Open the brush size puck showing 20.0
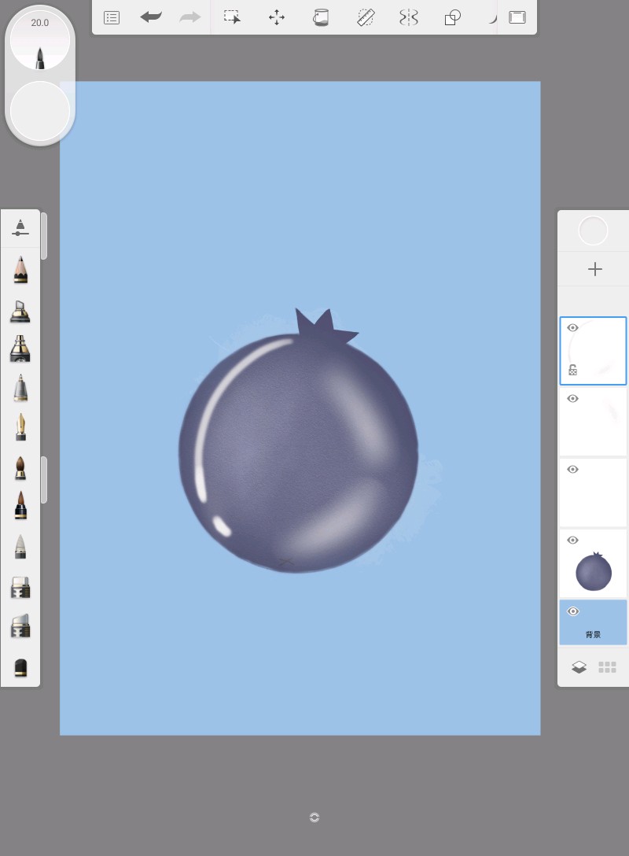The width and height of the screenshot is (629, 856). pyautogui.click(x=40, y=40)
